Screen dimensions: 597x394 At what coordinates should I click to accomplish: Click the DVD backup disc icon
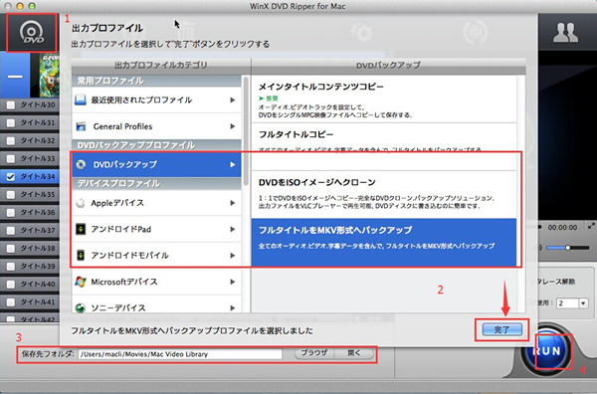pyautogui.click(x=81, y=164)
